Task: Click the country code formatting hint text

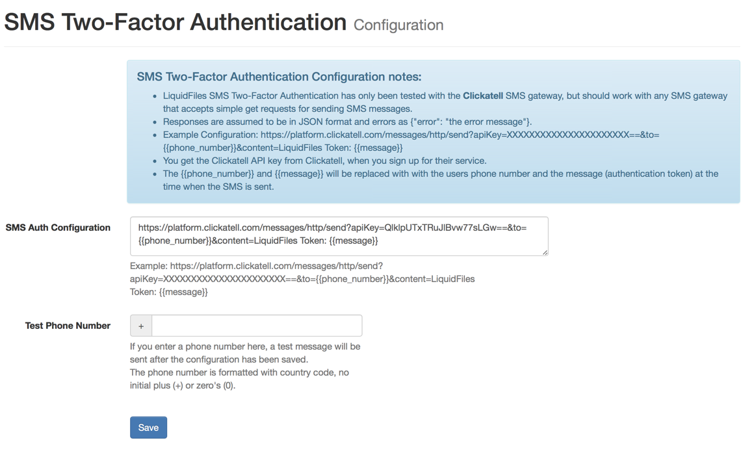Action: (x=239, y=379)
